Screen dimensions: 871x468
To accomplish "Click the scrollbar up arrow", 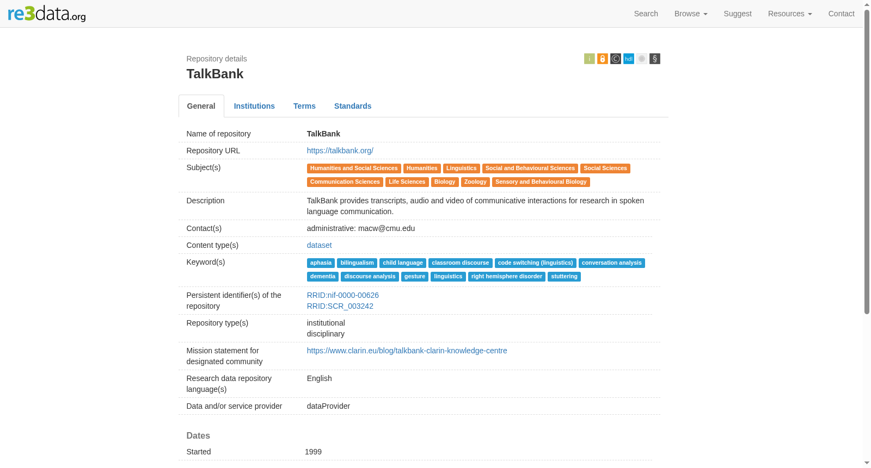I will pyautogui.click(x=867, y=4).
